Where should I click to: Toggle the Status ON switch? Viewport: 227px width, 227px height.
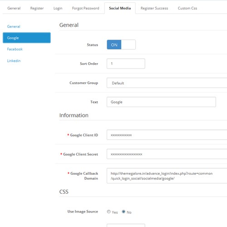pos(121,44)
